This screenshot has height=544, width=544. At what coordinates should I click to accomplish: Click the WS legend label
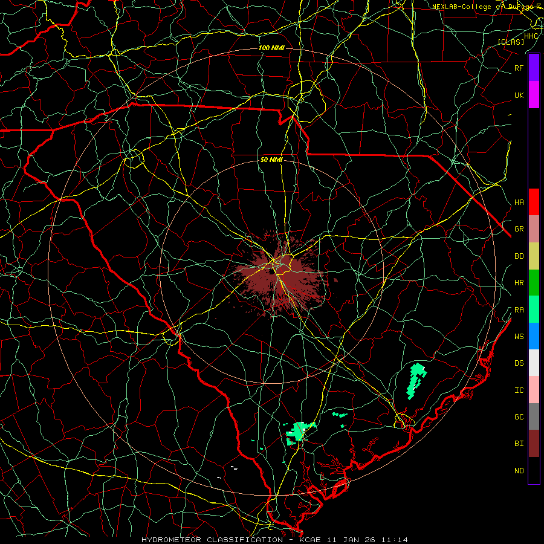coord(519,336)
